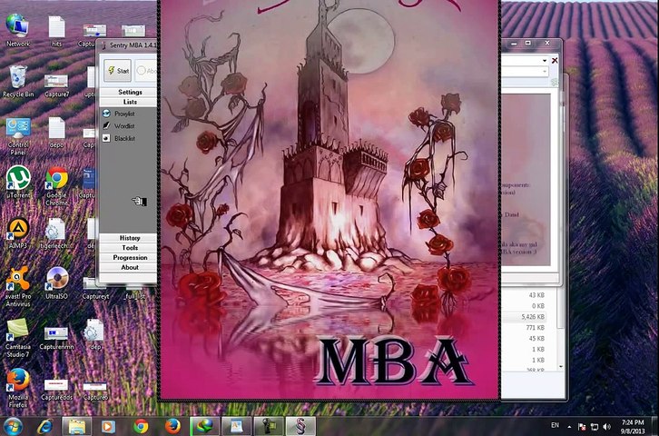Open the volume speaker tray icon

[x=606, y=427]
